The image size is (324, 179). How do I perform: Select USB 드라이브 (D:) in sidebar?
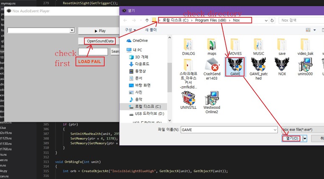point(146,114)
